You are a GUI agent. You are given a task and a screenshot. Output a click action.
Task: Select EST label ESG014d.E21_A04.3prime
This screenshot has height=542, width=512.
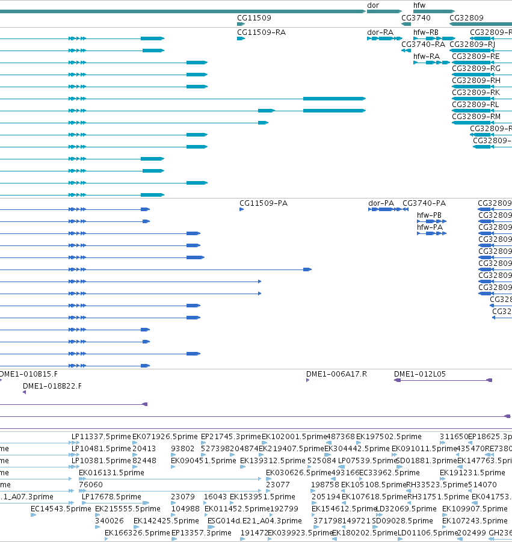254,520
